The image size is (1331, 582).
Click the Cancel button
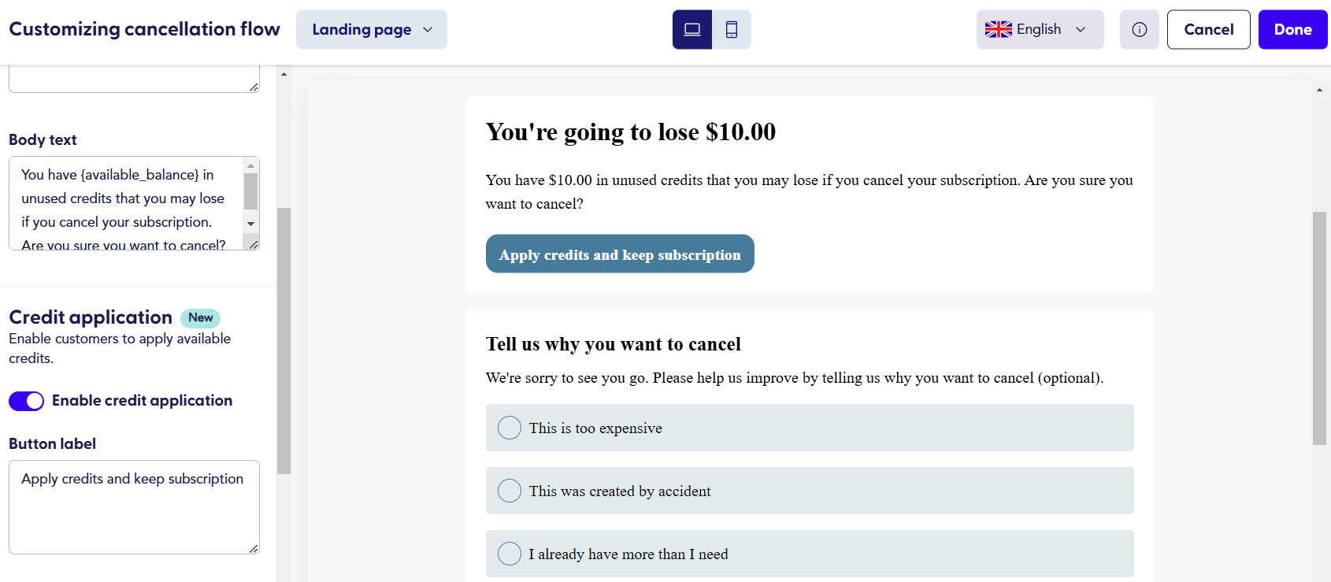(1208, 30)
